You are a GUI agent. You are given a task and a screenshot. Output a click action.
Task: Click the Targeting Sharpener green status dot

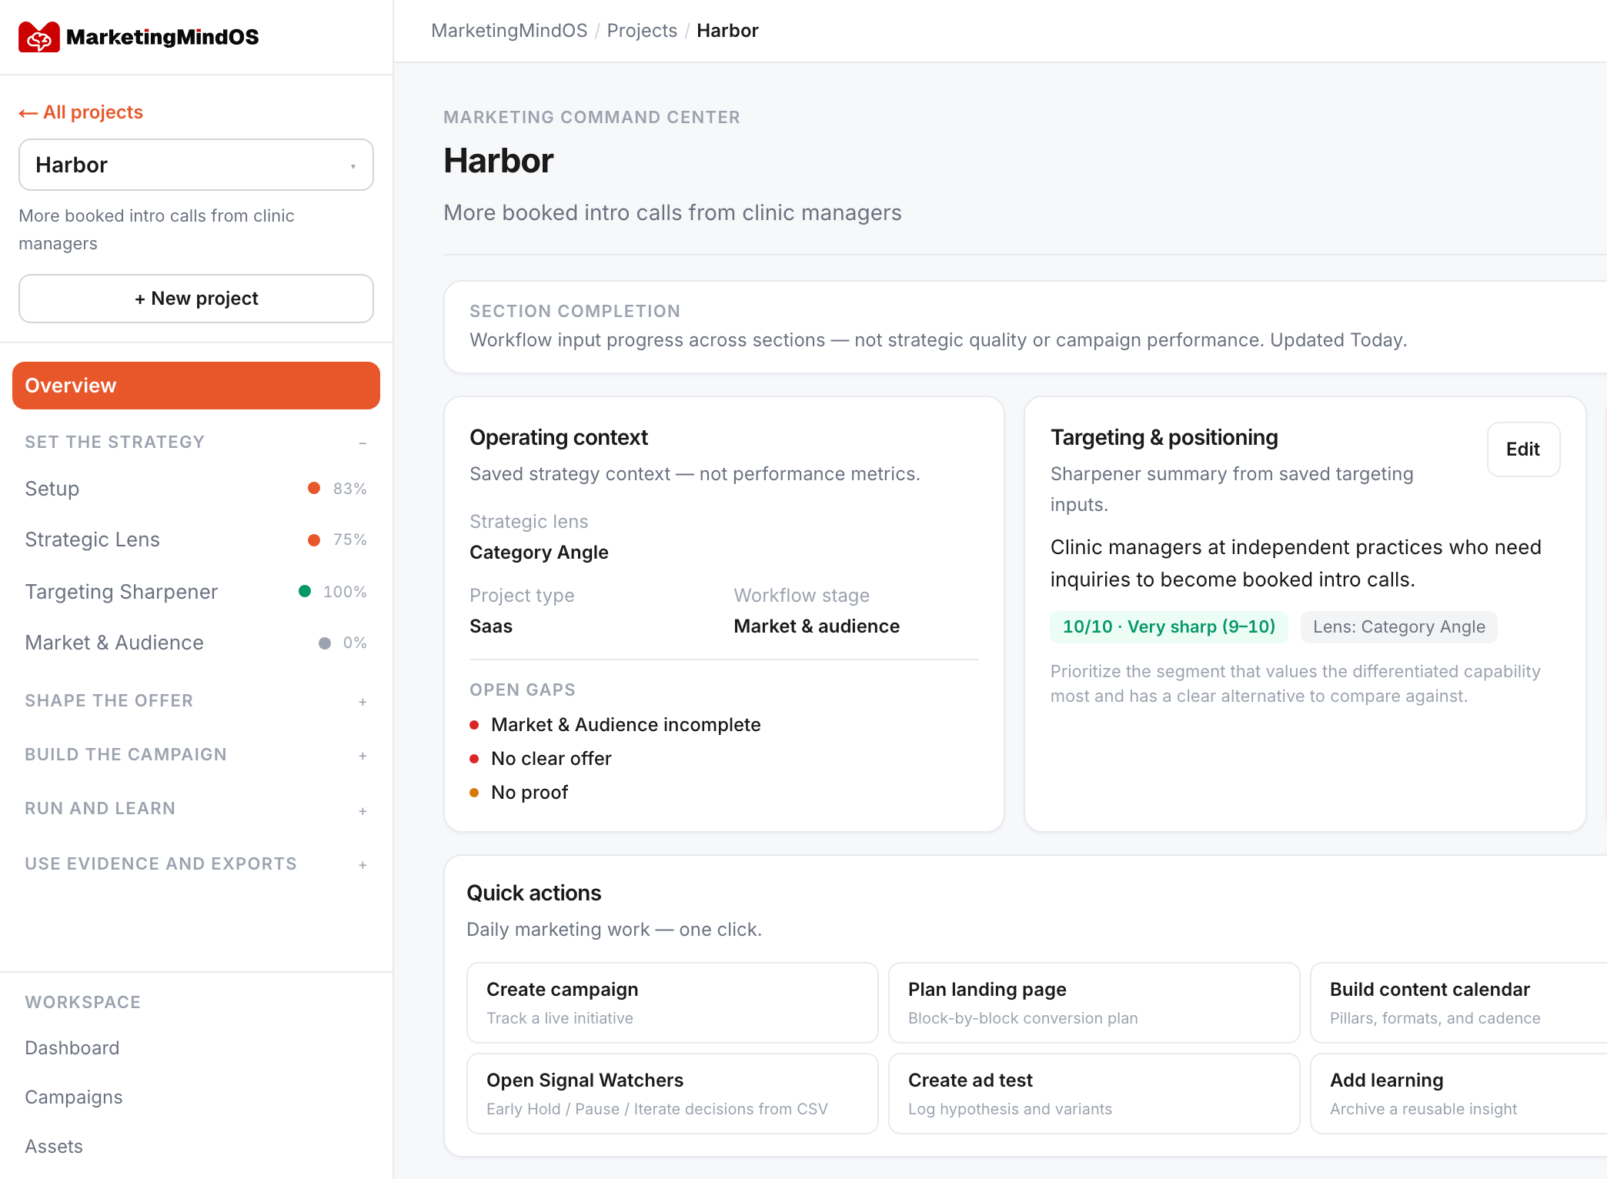coord(305,591)
